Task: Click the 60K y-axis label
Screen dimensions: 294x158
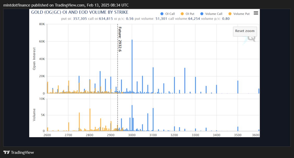Action: pos(42,41)
